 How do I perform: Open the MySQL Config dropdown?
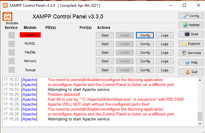pyautogui.click(x=145, y=44)
